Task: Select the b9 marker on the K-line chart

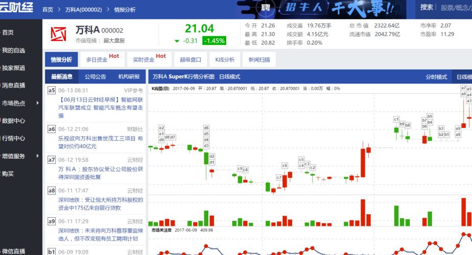Action: [x=402, y=124]
